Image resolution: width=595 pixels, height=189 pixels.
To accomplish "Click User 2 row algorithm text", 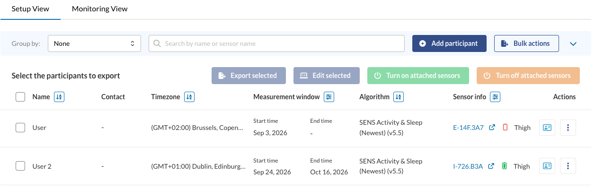I will (x=391, y=166).
